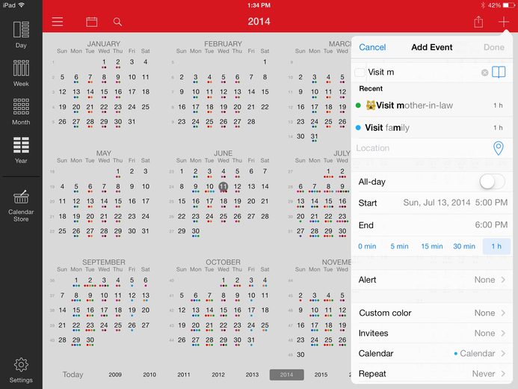Open the MAY month heading
This screenshot has width=518, height=389.
pos(104,153)
